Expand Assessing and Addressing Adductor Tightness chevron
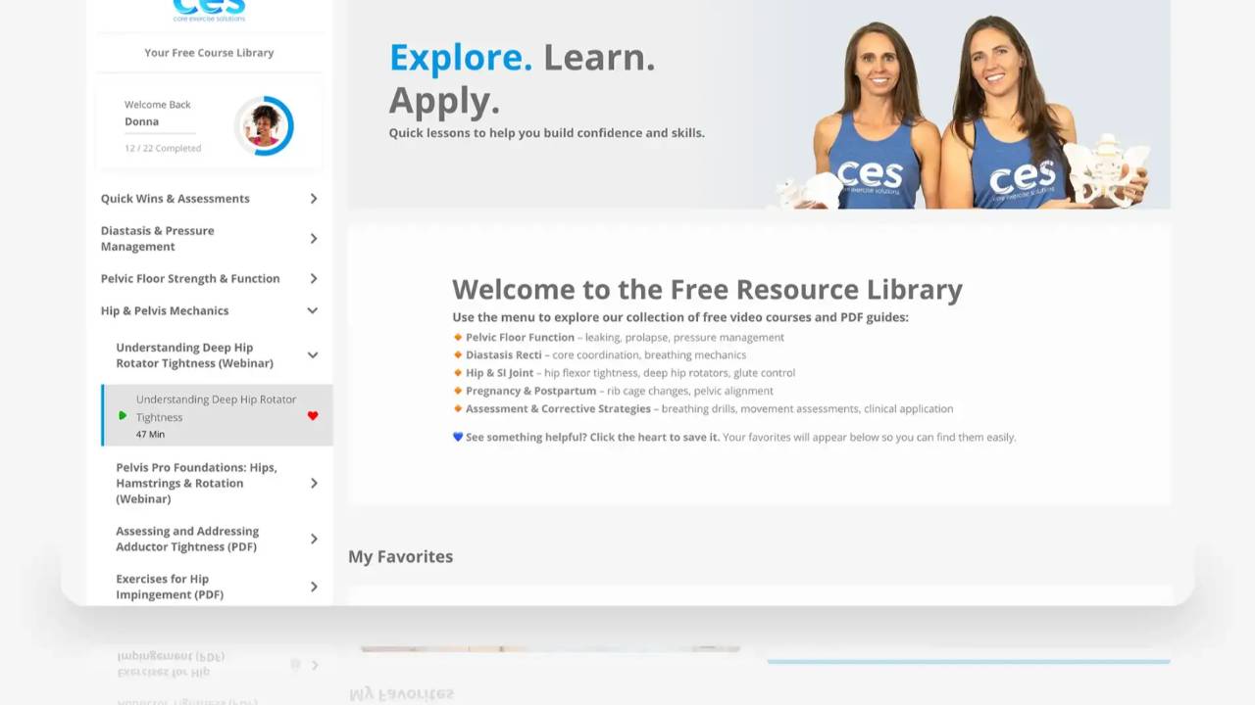 click(x=314, y=540)
